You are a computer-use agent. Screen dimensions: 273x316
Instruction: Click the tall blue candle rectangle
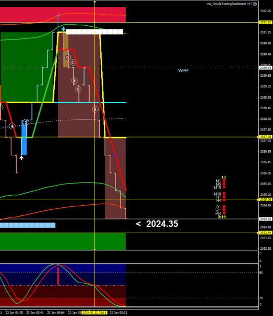24,138
